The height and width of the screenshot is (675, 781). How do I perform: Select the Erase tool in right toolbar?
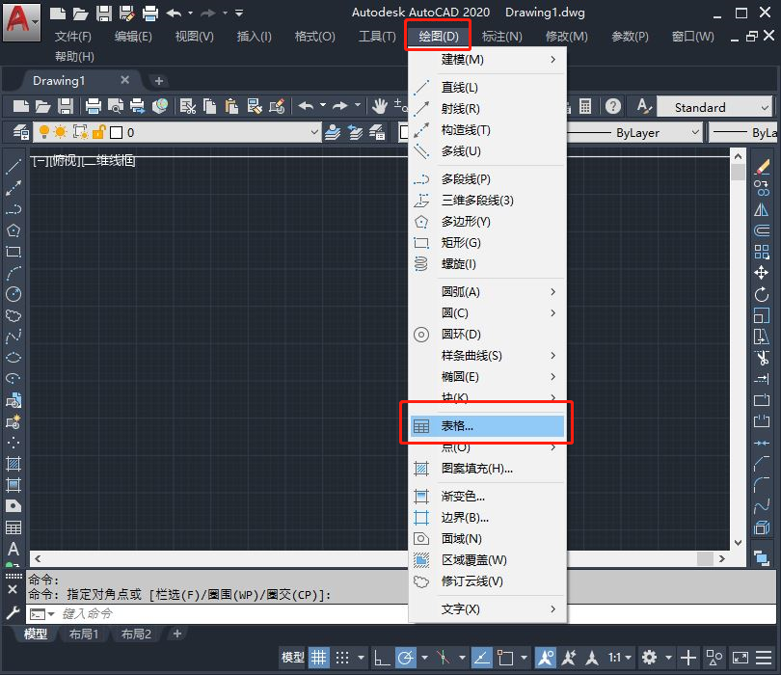point(762,167)
